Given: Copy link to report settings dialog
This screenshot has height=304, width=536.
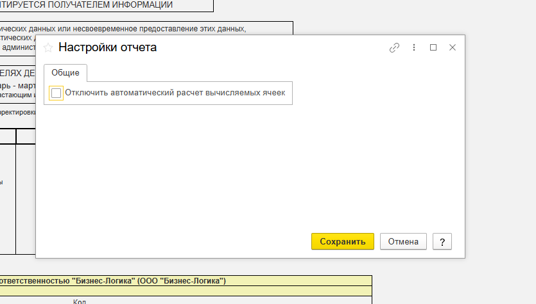Looking at the screenshot, I should (395, 47).
